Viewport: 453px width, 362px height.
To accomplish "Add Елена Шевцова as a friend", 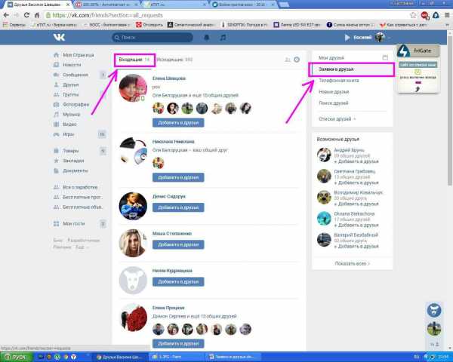I will tap(178, 123).
